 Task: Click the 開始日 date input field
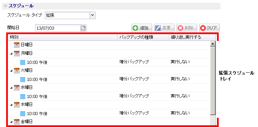click(58, 28)
